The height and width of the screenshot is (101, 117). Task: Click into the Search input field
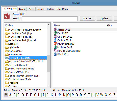(50, 18)
